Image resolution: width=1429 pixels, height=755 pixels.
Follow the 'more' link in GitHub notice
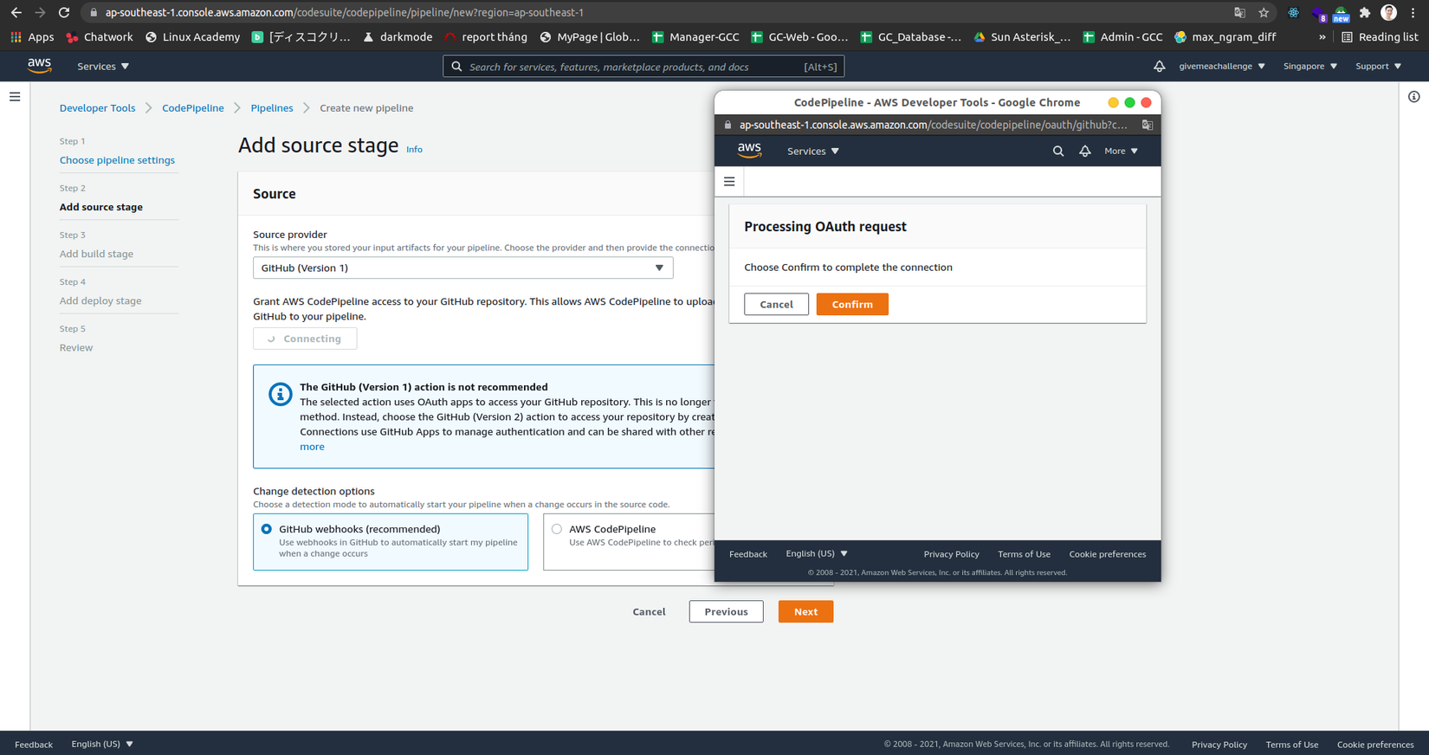(x=312, y=447)
